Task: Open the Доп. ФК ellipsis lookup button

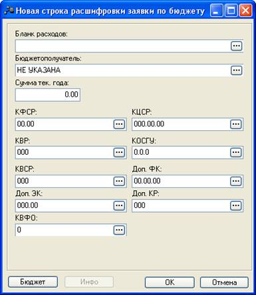Action: coord(236,181)
